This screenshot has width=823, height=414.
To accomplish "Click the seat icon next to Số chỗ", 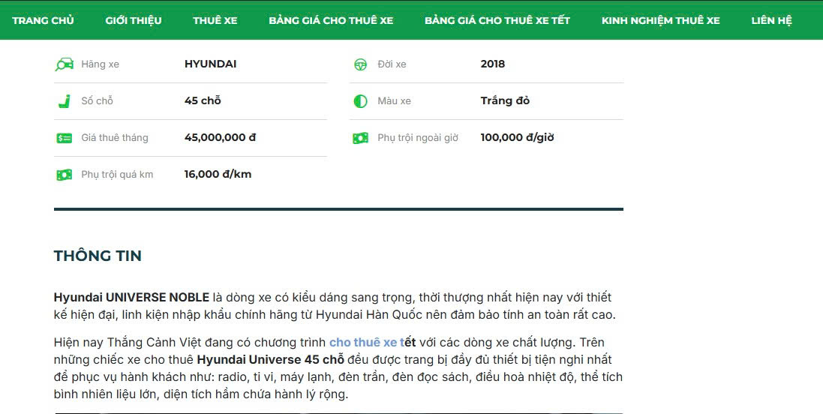I will point(65,101).
